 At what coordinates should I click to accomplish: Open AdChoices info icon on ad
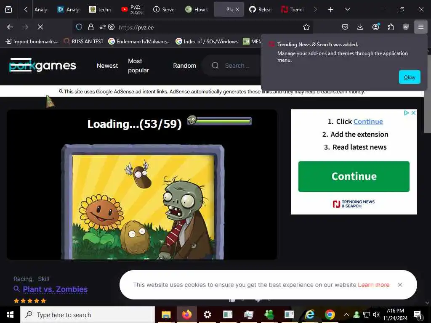(407, 113)
